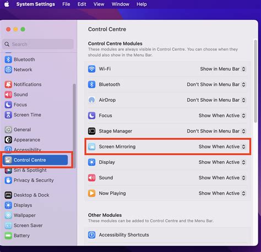Click the Bluetooth module icon in main pane
This screenshot has height=252, width=261.
point(91,85)
